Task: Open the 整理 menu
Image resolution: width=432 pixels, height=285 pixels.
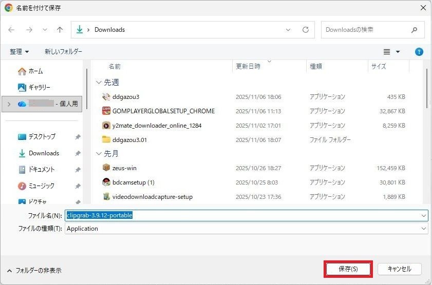Action: click(x=20, y=52)
